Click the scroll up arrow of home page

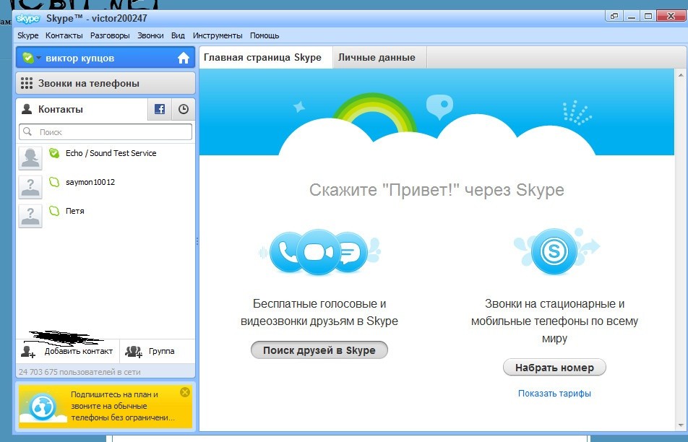point(681,74)
